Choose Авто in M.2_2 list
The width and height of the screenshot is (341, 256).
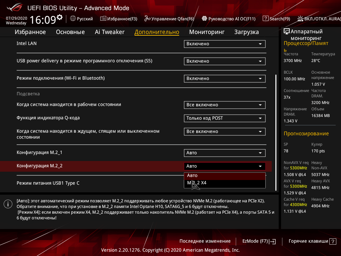225,176
